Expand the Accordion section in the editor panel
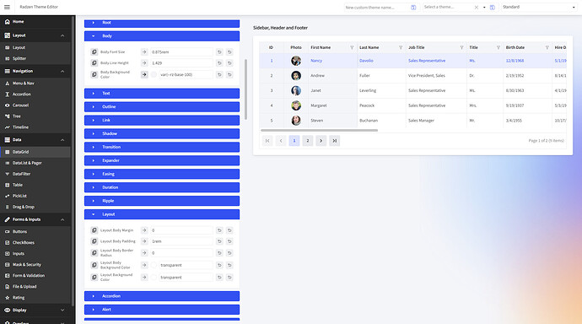Screen dimensions: 582x324 coord(162,296)
